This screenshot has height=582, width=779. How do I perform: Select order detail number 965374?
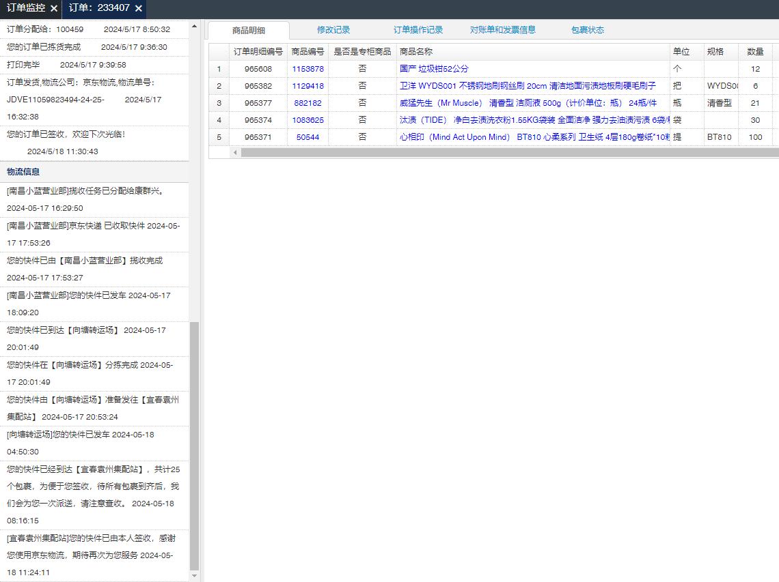coord(258,120)
